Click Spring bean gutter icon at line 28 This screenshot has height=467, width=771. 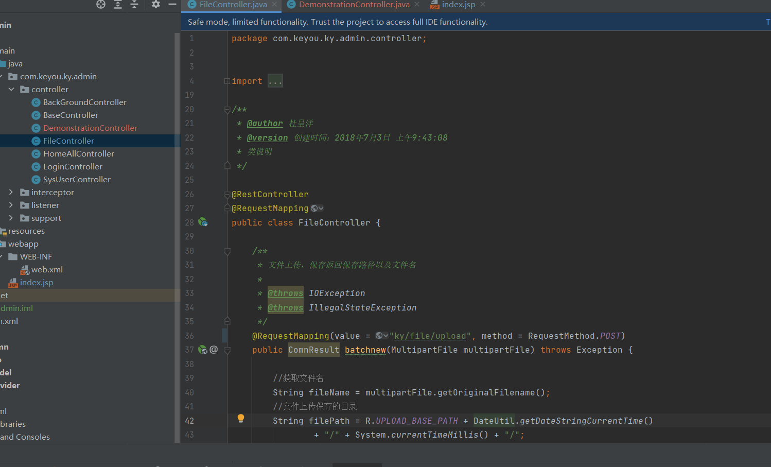tap(203, 222)
